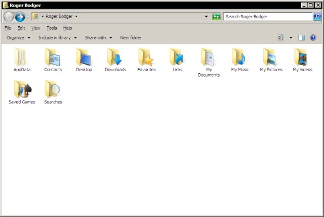Click the blue Help question mark icon

pos(313,38)
